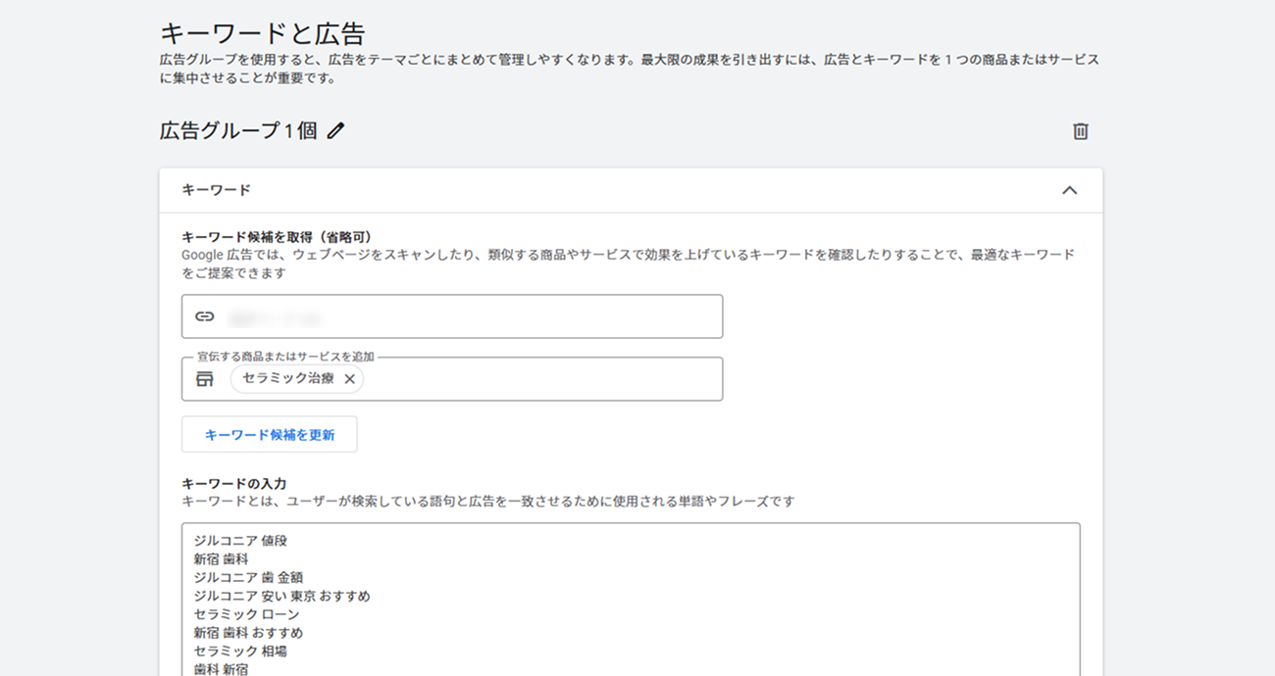
Task: Select the セラミック治療 chip label
Action: 288,378
